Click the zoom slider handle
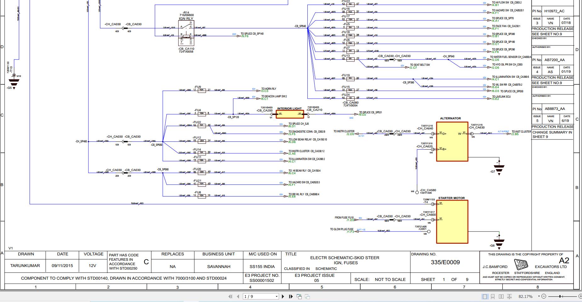Screen dimensions: 582x302 [560, 296]
